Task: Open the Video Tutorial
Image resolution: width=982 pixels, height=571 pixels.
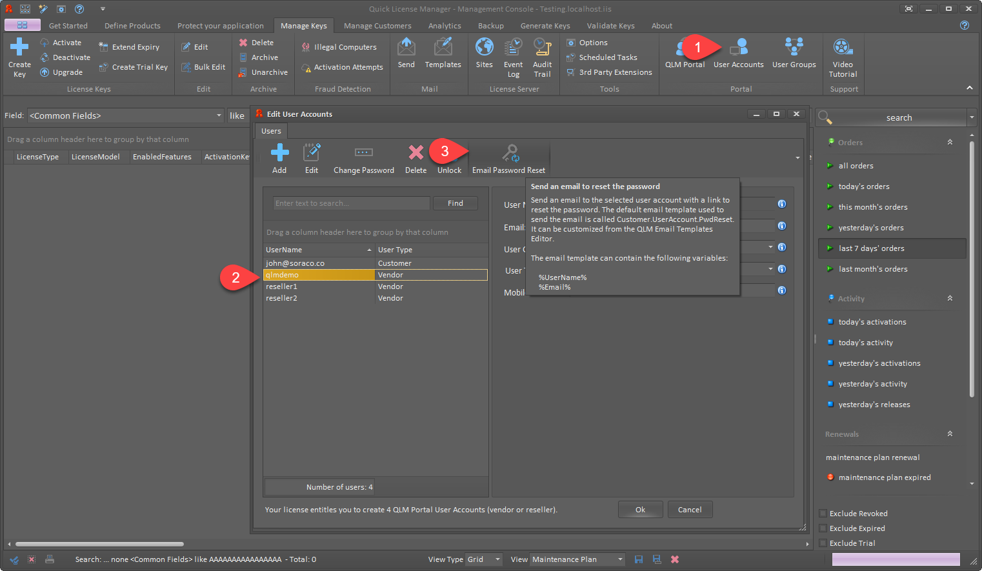Action: point(843,57)
